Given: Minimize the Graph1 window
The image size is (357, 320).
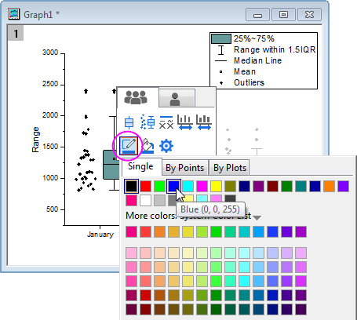Looking at the screenshot, I should pos(257,14).
